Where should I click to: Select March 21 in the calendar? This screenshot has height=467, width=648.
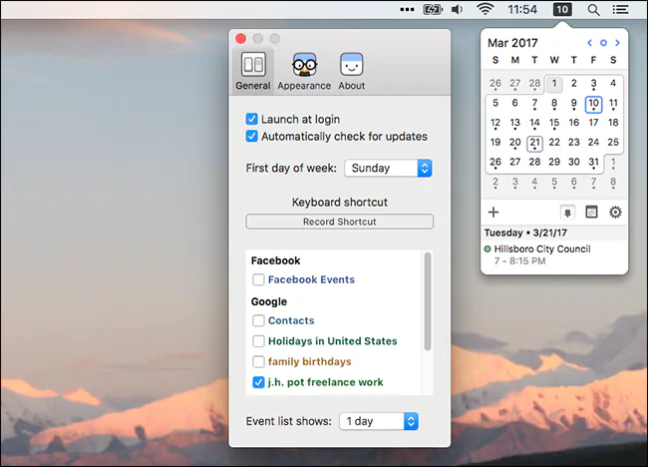point(534,143)
